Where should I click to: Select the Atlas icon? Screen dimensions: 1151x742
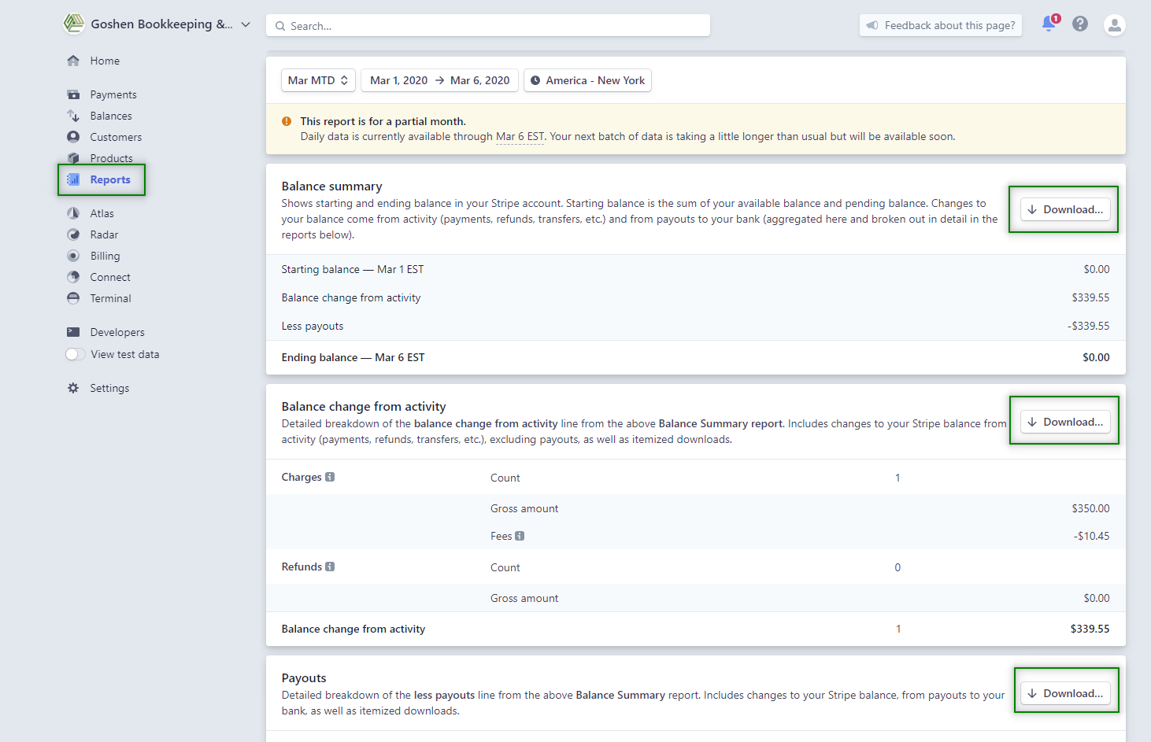74,212
